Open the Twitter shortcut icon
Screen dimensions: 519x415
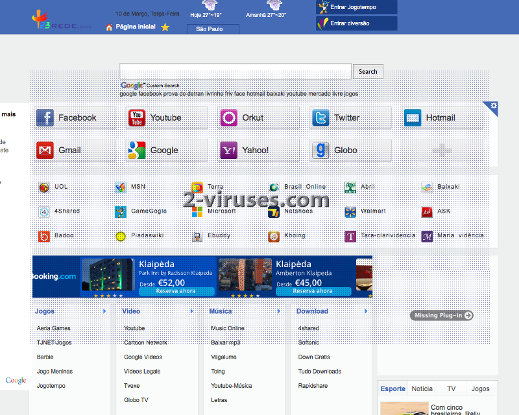320,117
